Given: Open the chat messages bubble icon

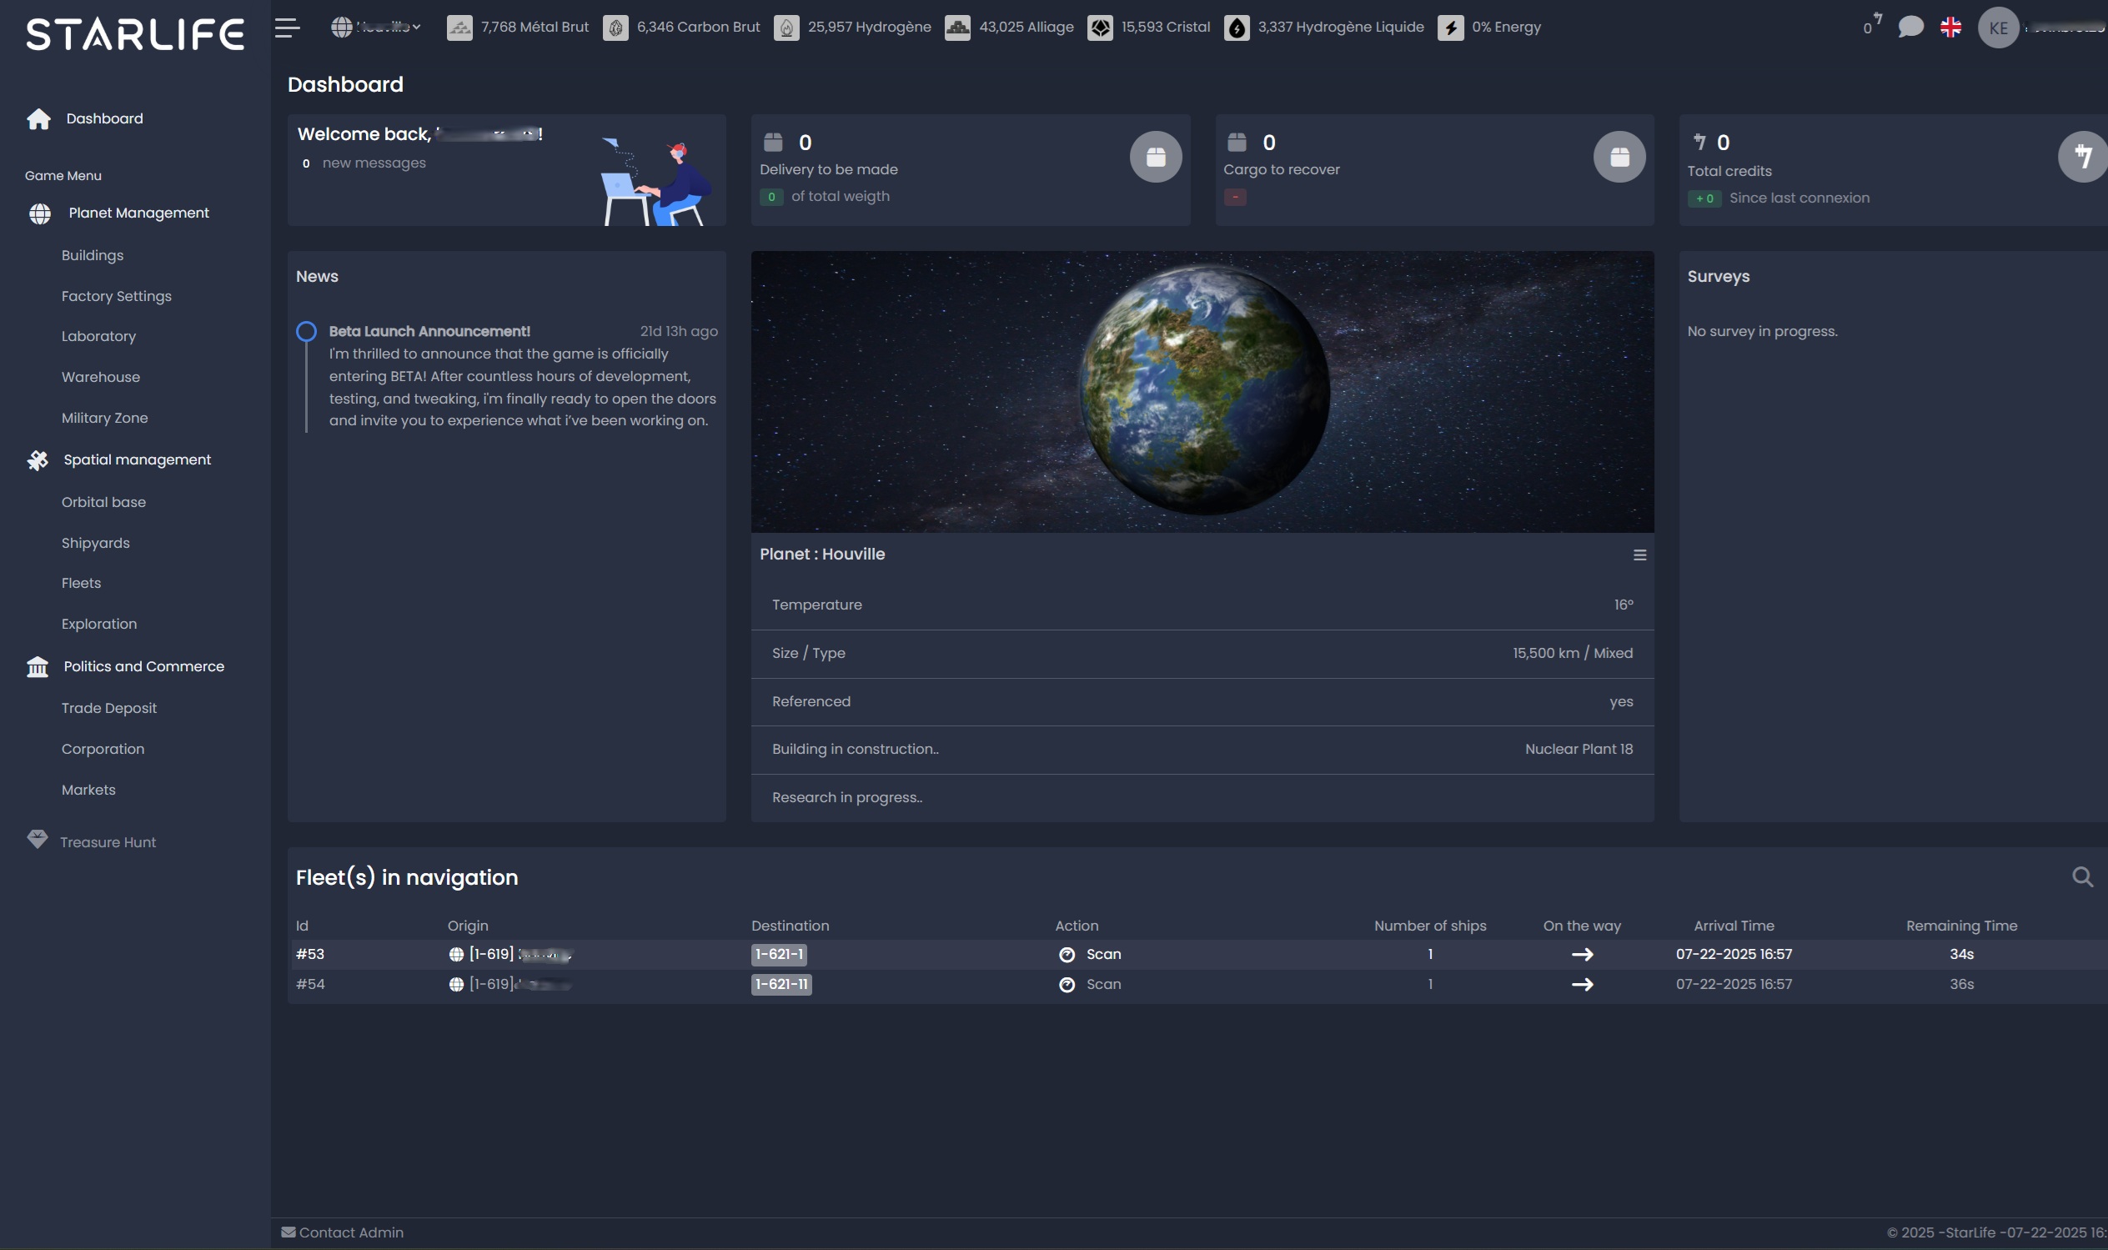Looking at the screenshot, I should point(1911,27).
